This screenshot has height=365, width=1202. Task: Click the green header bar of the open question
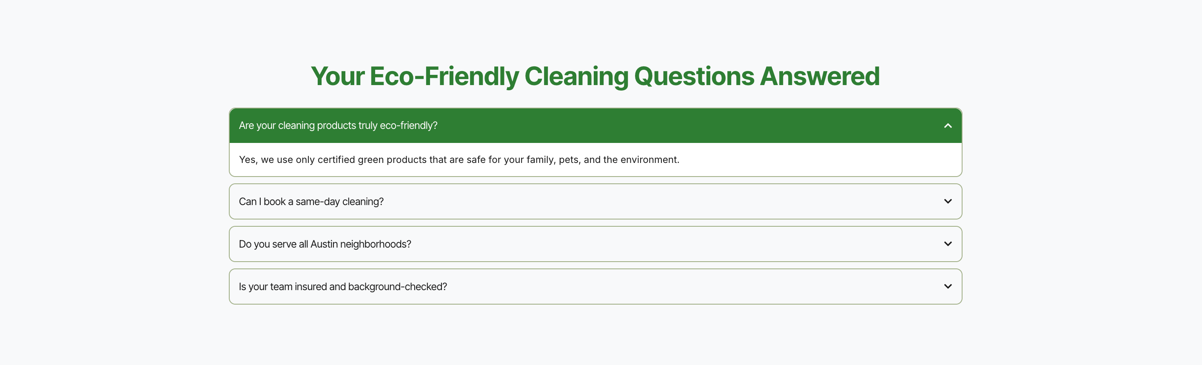pyautogui.click(x=653, y=125)
